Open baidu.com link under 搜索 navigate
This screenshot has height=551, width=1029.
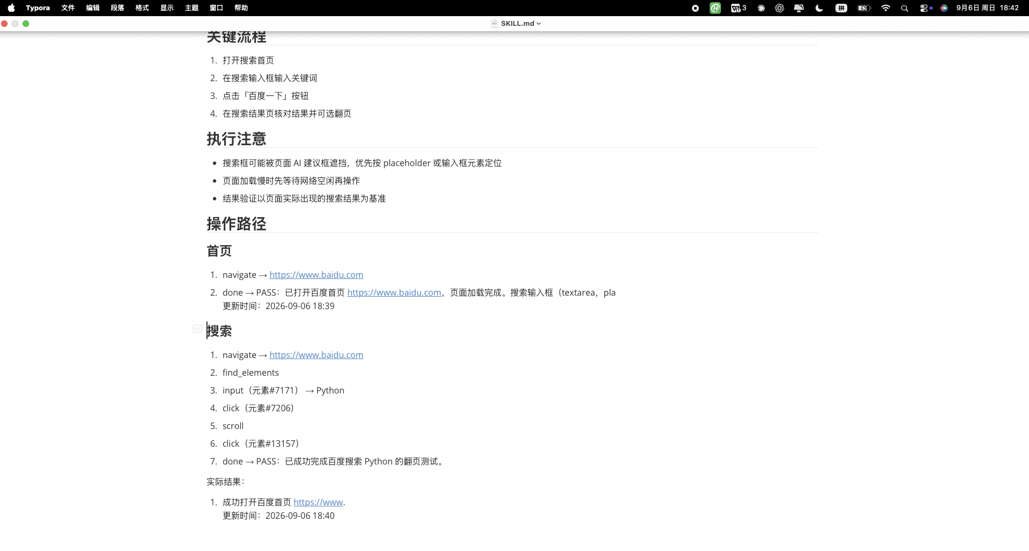click(316, 355)
